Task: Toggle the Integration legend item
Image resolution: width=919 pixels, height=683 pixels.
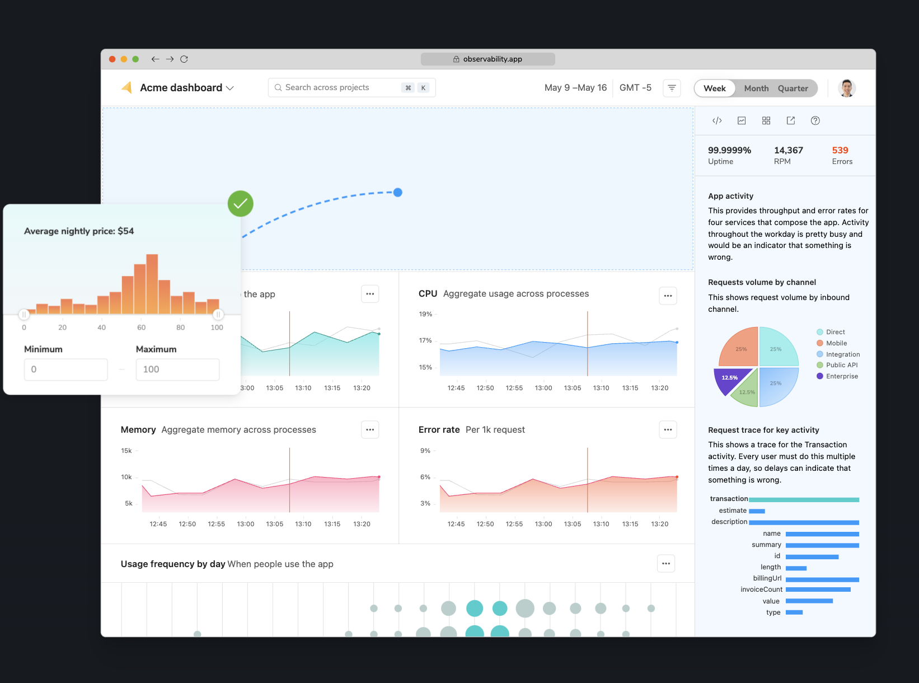Action: click(x=838, y=354)
